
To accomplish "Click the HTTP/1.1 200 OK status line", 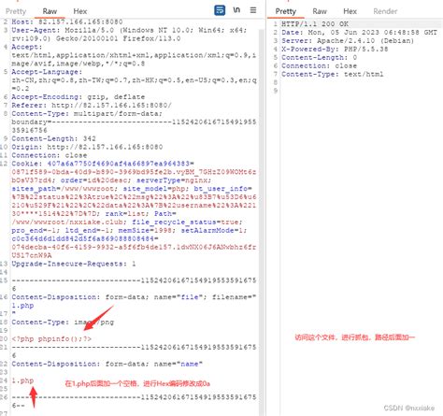I will [315, 24].
